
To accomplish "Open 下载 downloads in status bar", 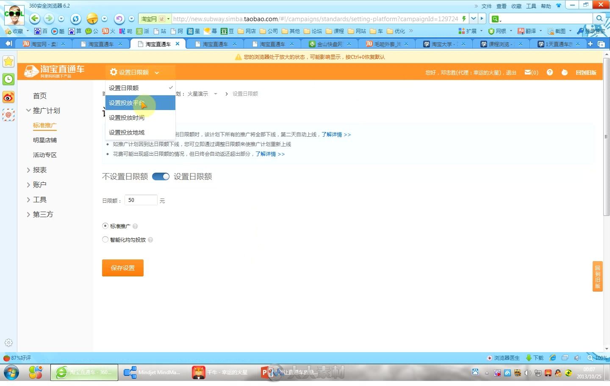I will (x=535, y=358).
